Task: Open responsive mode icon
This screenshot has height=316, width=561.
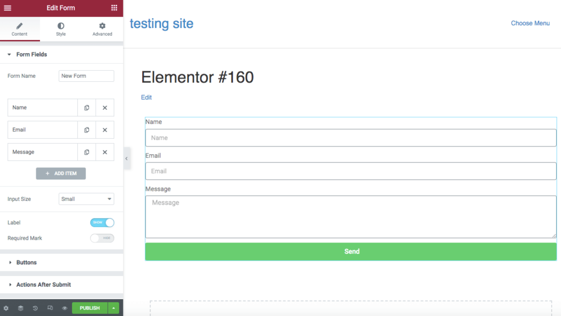Action: coord(50,308)
